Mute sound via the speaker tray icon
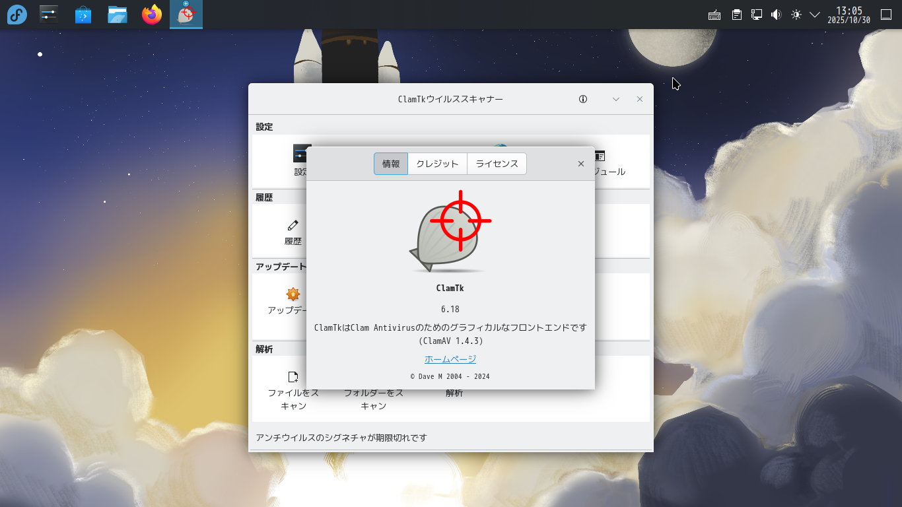The image size is (902, 507). pyautogui.click(x=775, y=13)
